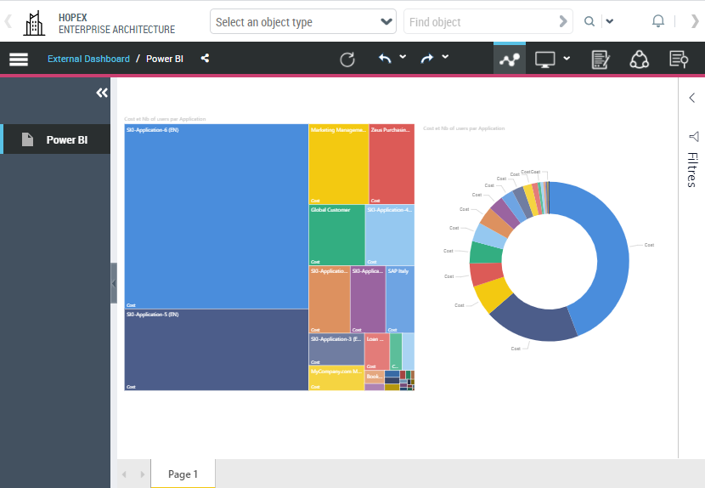Open the Select an object type dropdown
This screenshot has height=488, width=705.
pos(303,22)
